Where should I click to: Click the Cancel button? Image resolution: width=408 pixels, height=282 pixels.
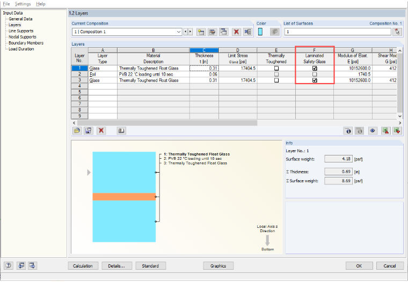390,265
